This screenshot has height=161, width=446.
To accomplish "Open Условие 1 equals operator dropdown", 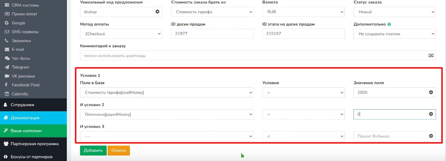I will click(x=304, y=93).
